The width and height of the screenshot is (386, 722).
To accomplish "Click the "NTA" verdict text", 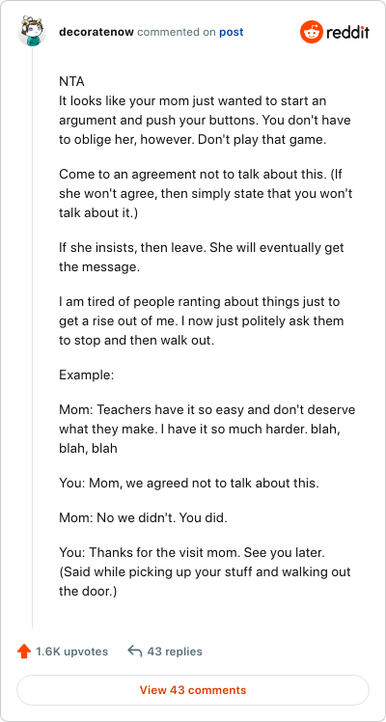I will click(x=71, y=81).
